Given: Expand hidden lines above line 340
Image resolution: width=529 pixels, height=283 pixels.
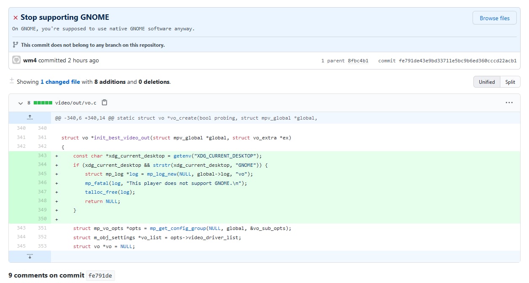Looking at the screenshot, I should [30, 117].
